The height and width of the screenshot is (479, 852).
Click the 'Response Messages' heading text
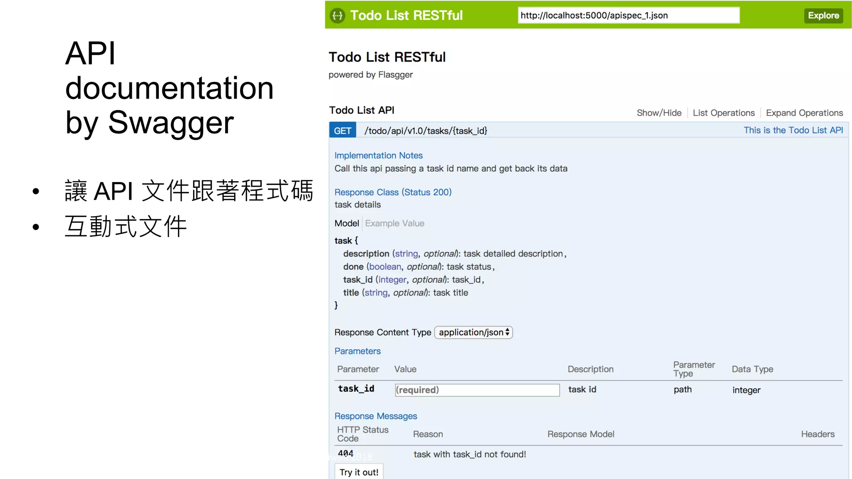376,416
